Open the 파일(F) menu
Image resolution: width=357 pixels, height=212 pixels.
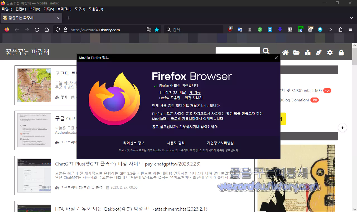click(x=7, y=9)
